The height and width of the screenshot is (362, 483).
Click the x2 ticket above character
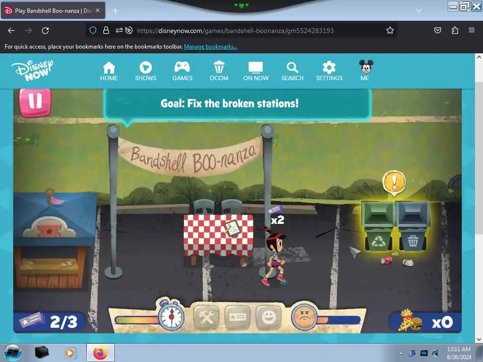pyautogui.click(x=276, y=215)
